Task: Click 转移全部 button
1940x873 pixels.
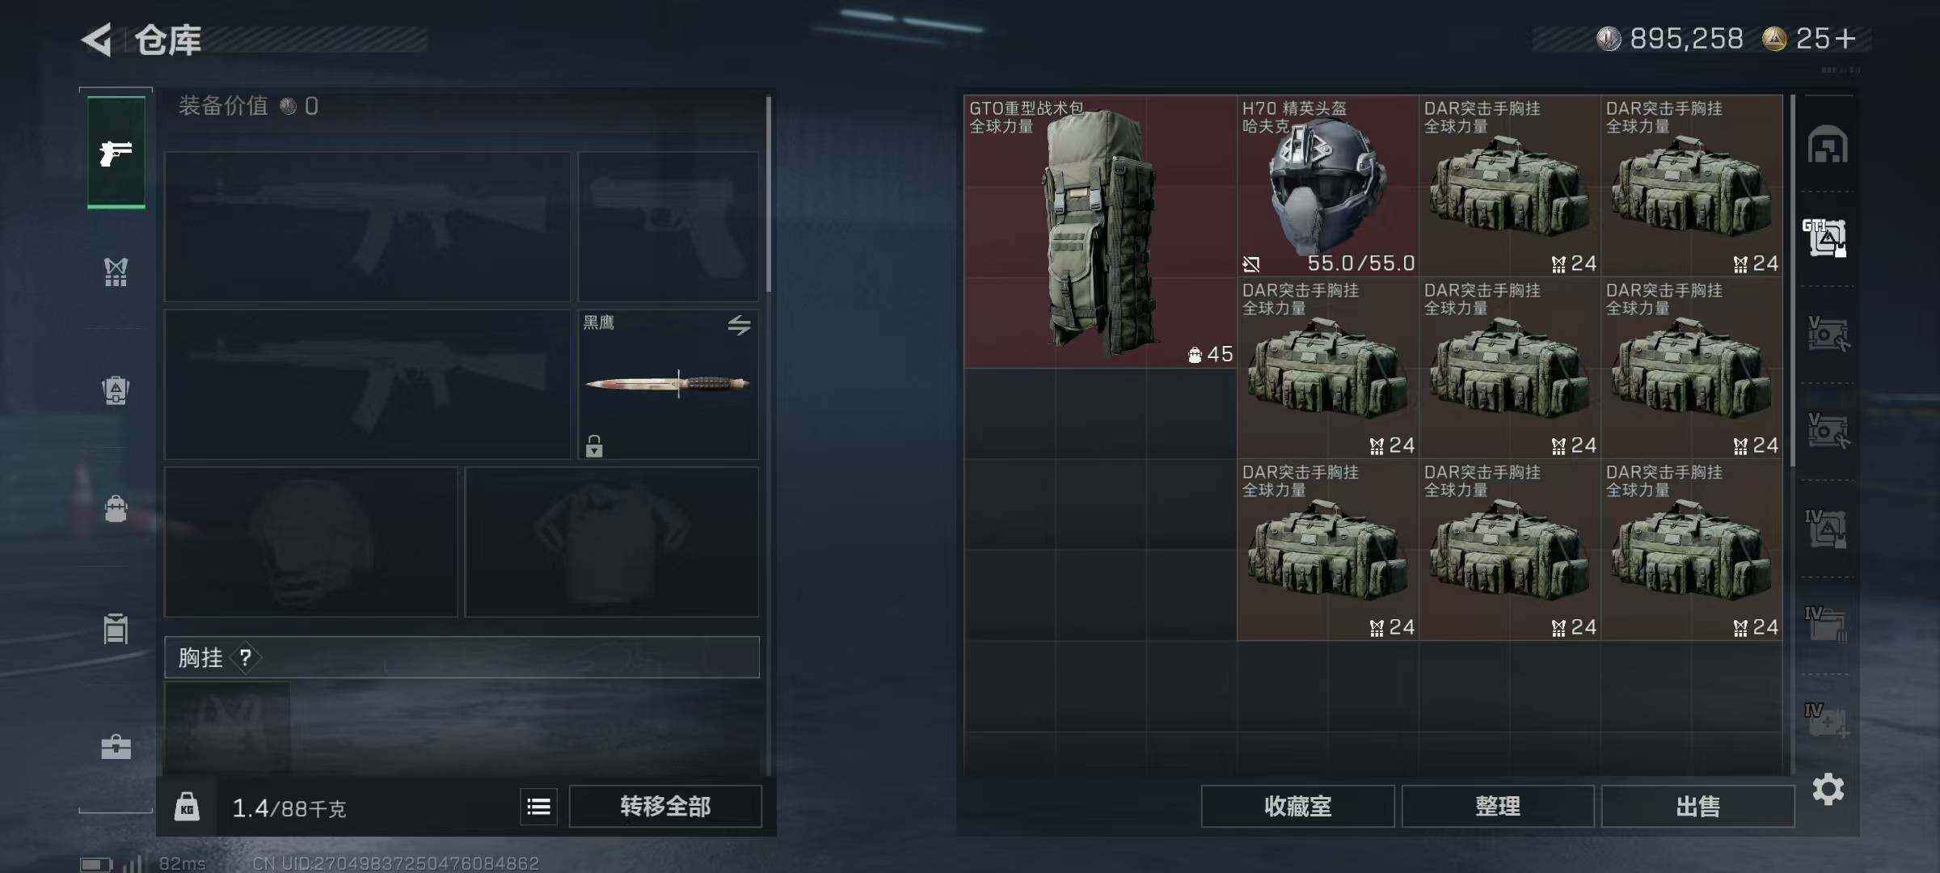Action: [664, 806]
